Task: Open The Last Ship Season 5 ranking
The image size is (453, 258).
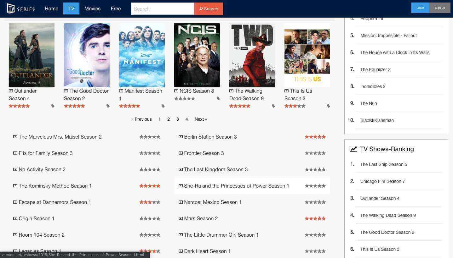Action: [383, 164]
